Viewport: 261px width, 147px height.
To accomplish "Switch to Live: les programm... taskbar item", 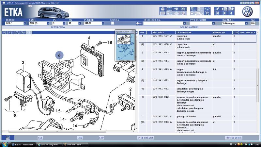I will click(50, 144).
